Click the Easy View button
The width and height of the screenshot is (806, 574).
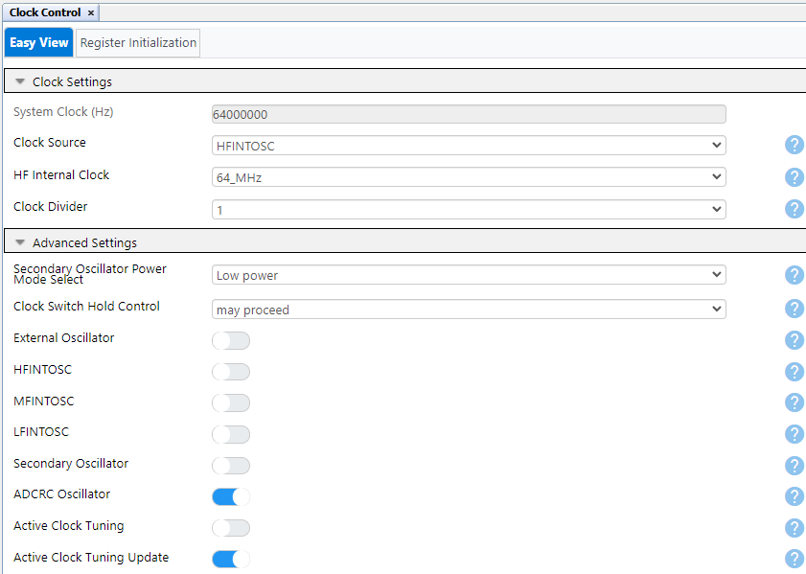click(37, 42)
